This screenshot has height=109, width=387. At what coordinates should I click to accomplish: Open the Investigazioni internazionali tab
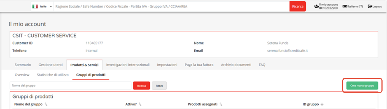[x=128, y=65]
